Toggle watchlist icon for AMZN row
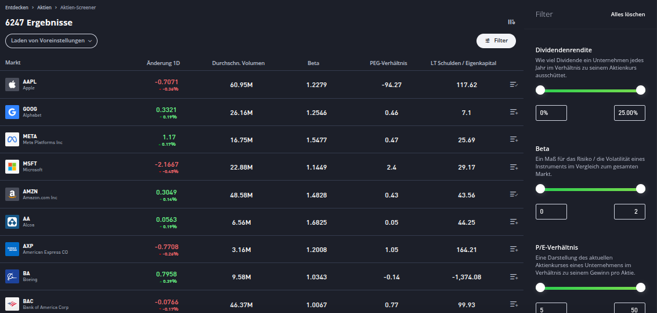657x313 pixels. tap(514, 194)
